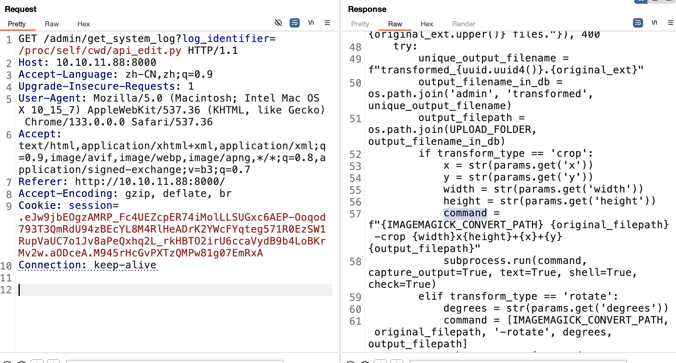Open Render tab in Response panel
The height and width of the screenshot is (363, 676).
pyautogui.click(x=463, y=24)
